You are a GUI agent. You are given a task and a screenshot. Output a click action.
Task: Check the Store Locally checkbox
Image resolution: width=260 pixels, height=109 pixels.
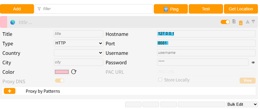pos(160,80)
